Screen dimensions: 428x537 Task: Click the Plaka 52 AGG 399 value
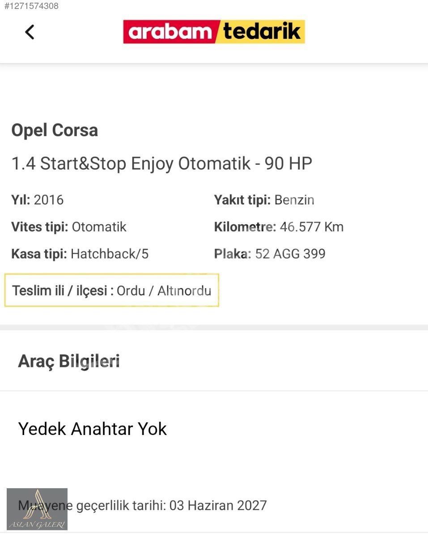coord(290,254)
